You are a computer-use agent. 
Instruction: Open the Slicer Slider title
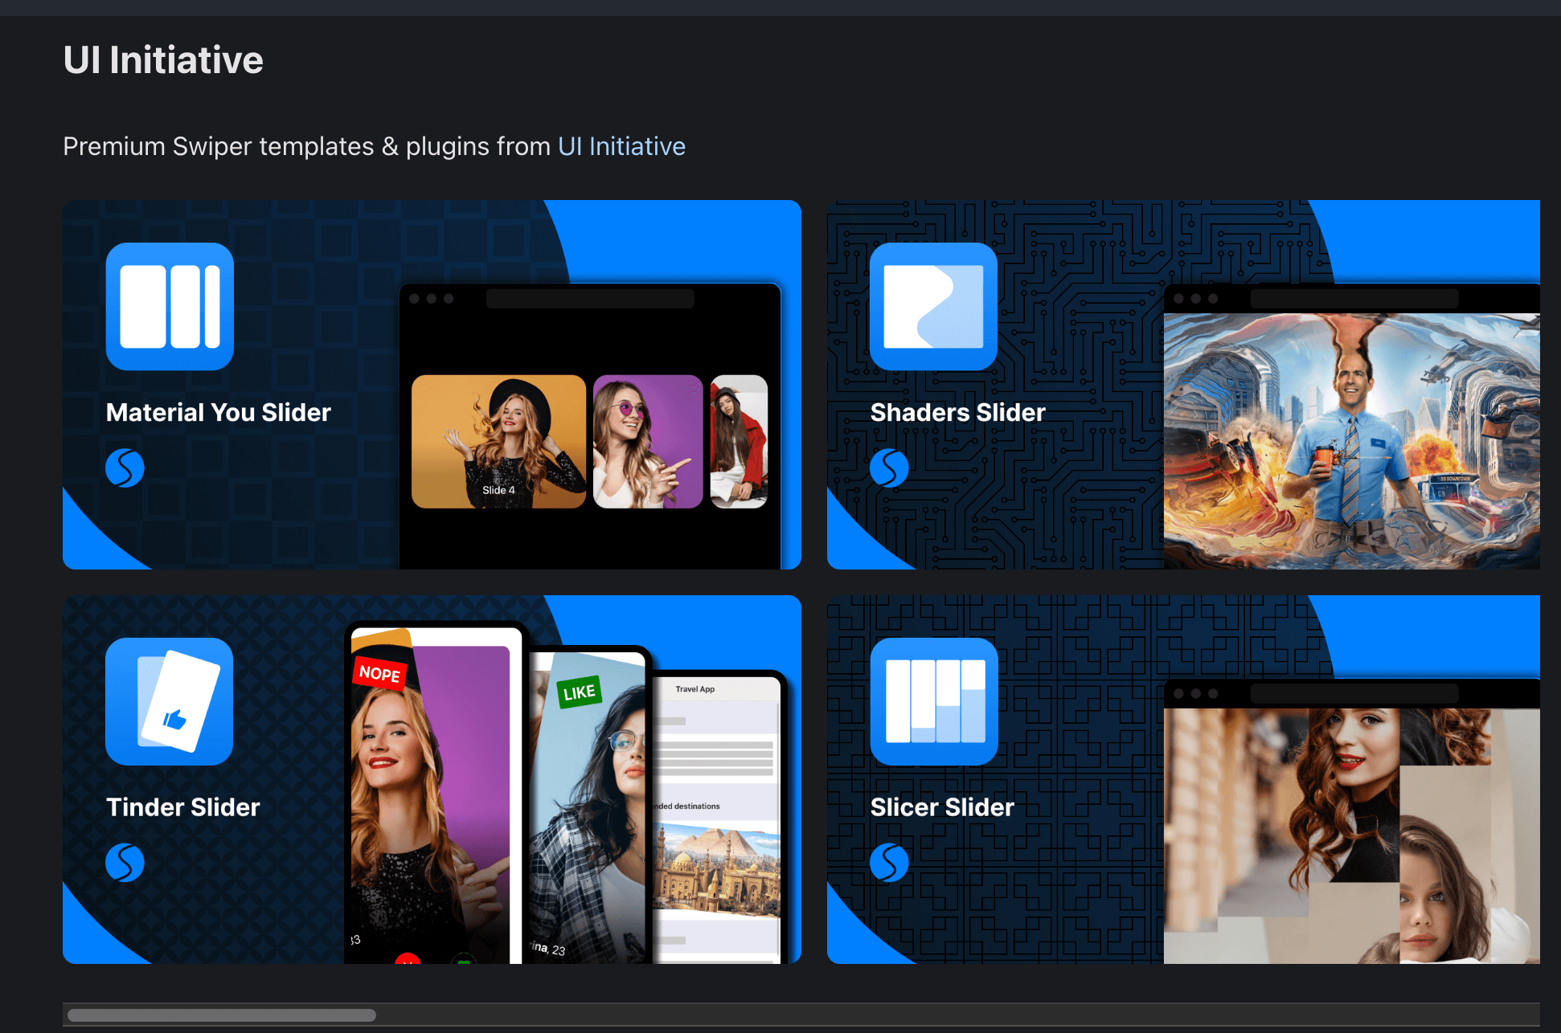coord(942,807)
